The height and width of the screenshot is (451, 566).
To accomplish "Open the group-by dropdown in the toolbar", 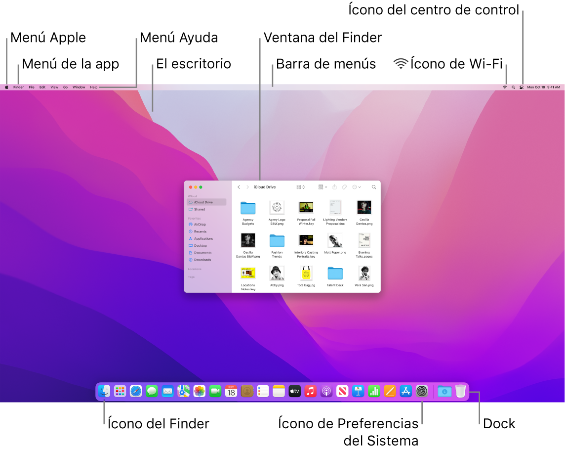I will [x=323, y=187].
